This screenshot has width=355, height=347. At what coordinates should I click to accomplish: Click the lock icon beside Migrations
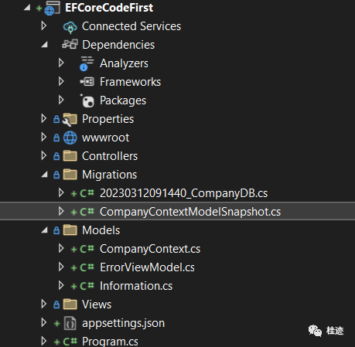tap(56, 175)
